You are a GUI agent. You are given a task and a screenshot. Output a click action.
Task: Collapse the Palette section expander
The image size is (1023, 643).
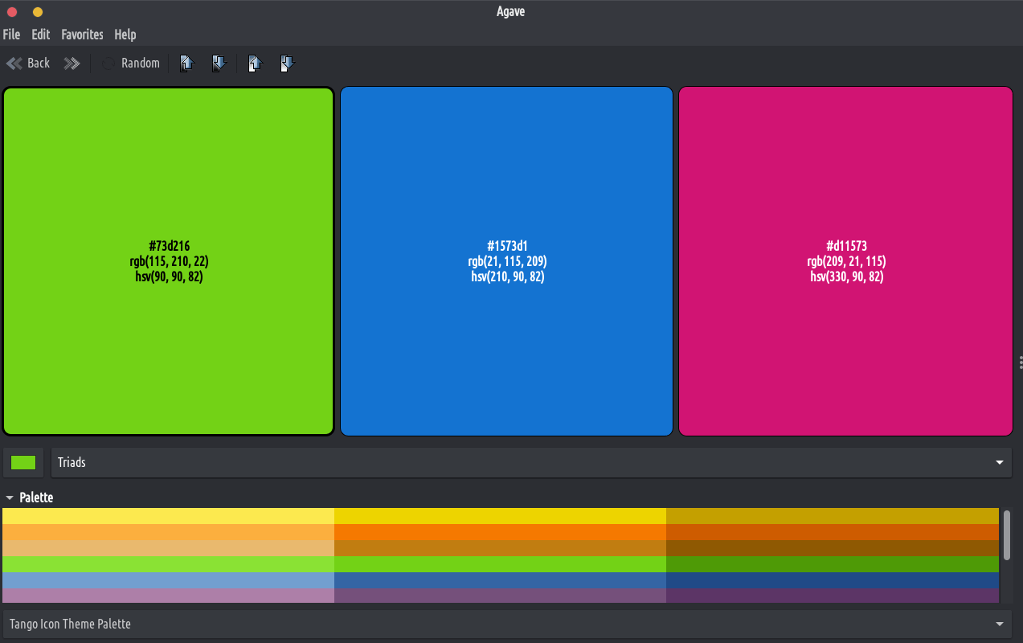10,498
